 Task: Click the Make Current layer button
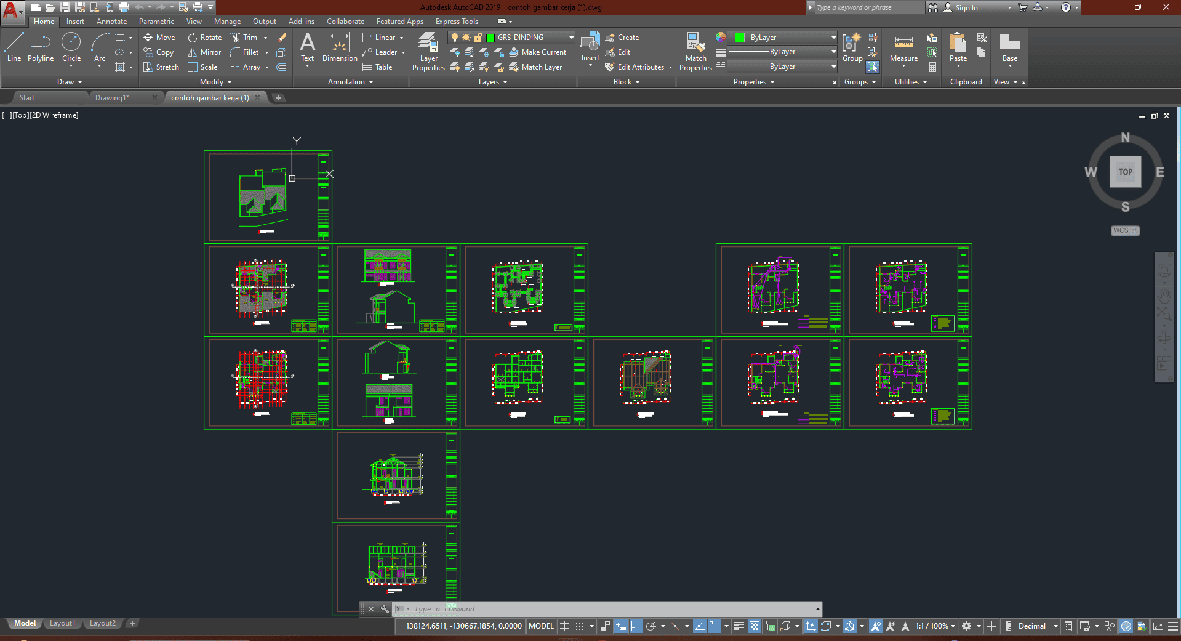pyautogui.click(x=538, y=52)
